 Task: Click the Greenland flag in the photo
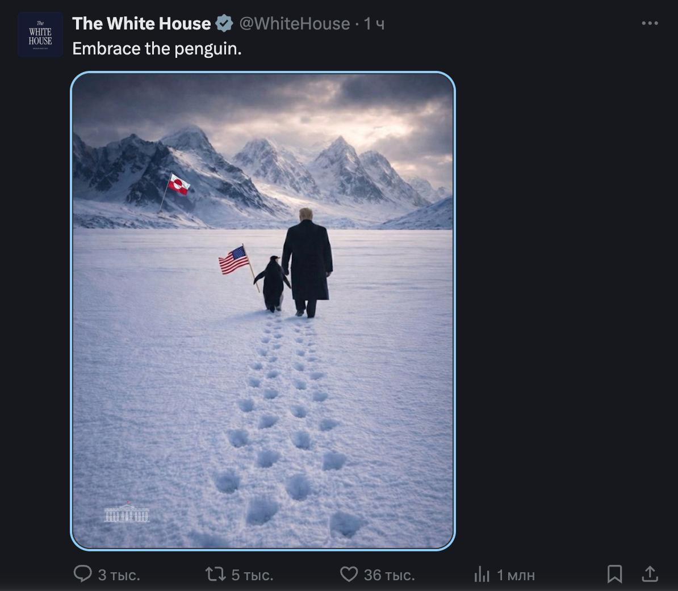179,184
